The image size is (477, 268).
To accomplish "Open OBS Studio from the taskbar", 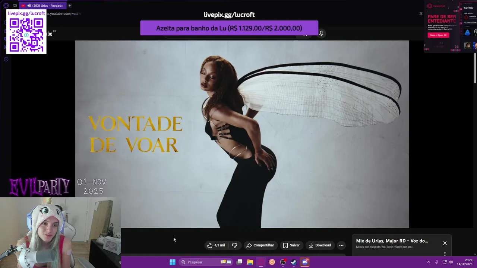I will 283,262.
